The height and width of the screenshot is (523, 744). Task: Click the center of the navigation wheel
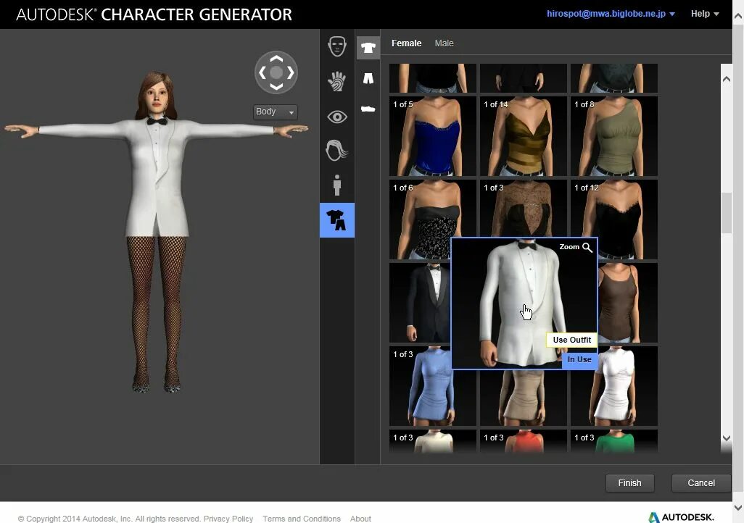coord(276,72)
